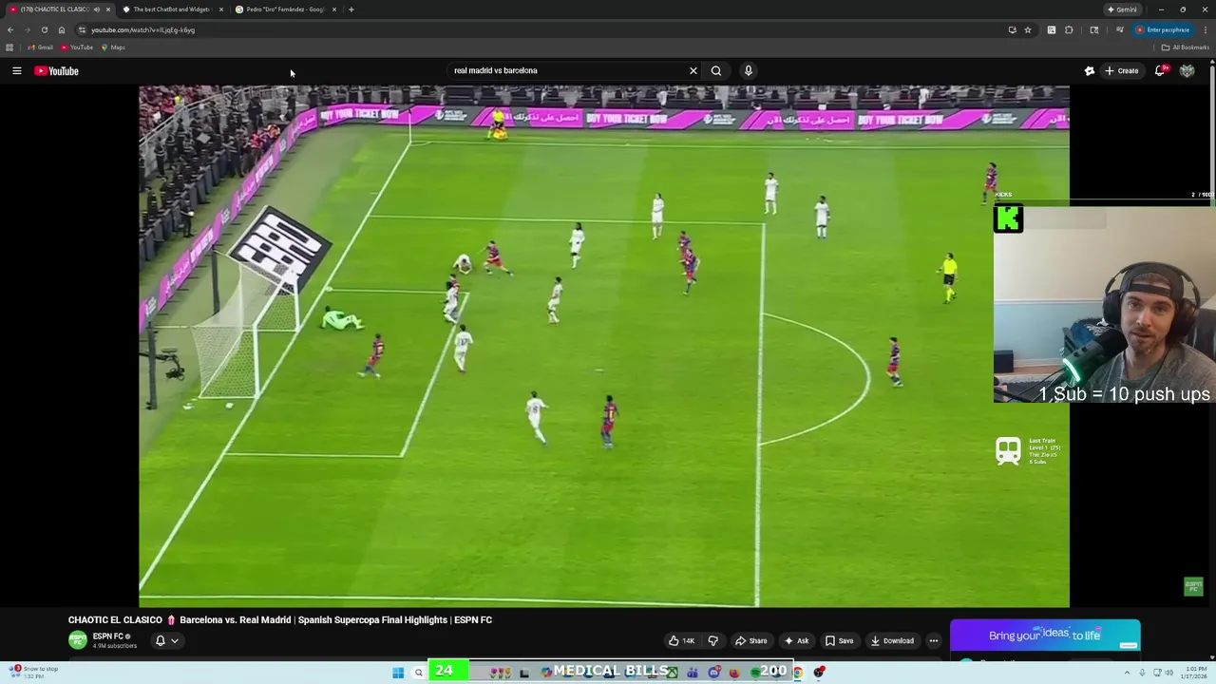The image size is (1216, 684).
Task: Switch to the best ChatBot and Widgets tab
Action: coord(171,9)
